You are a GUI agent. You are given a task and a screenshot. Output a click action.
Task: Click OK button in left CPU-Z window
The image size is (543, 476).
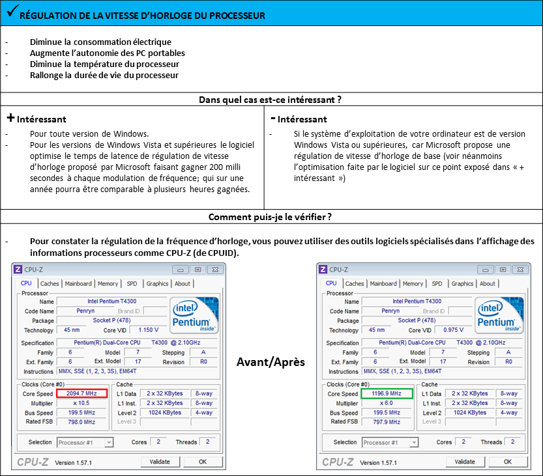pyautogui.click(x=203, y=462)
